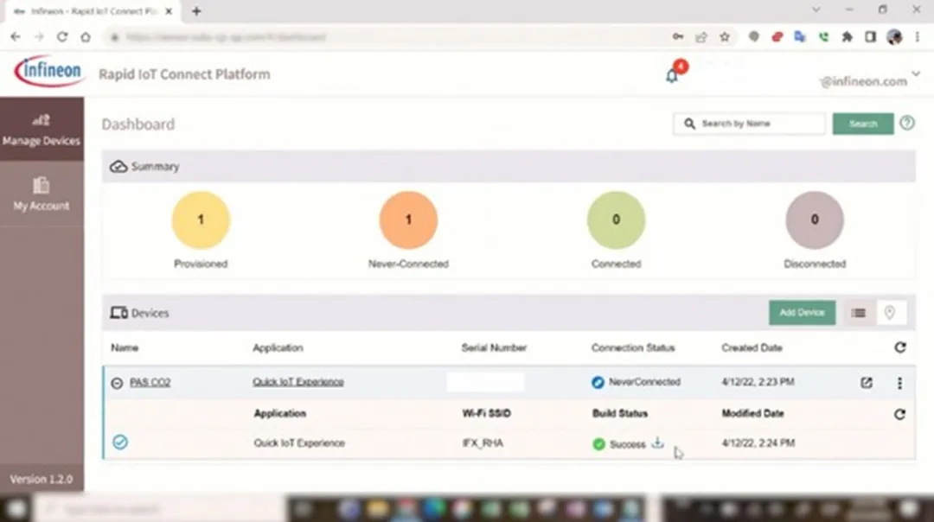Image resolution: width=934 pixels, height=522 pixels.
Task: Reload the browser page
Action: 62,37
